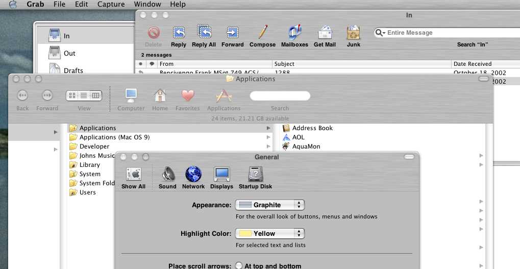Open the Grab application menu
The image size is (520, 269).
pyautogui.click(x=35, y=4)
